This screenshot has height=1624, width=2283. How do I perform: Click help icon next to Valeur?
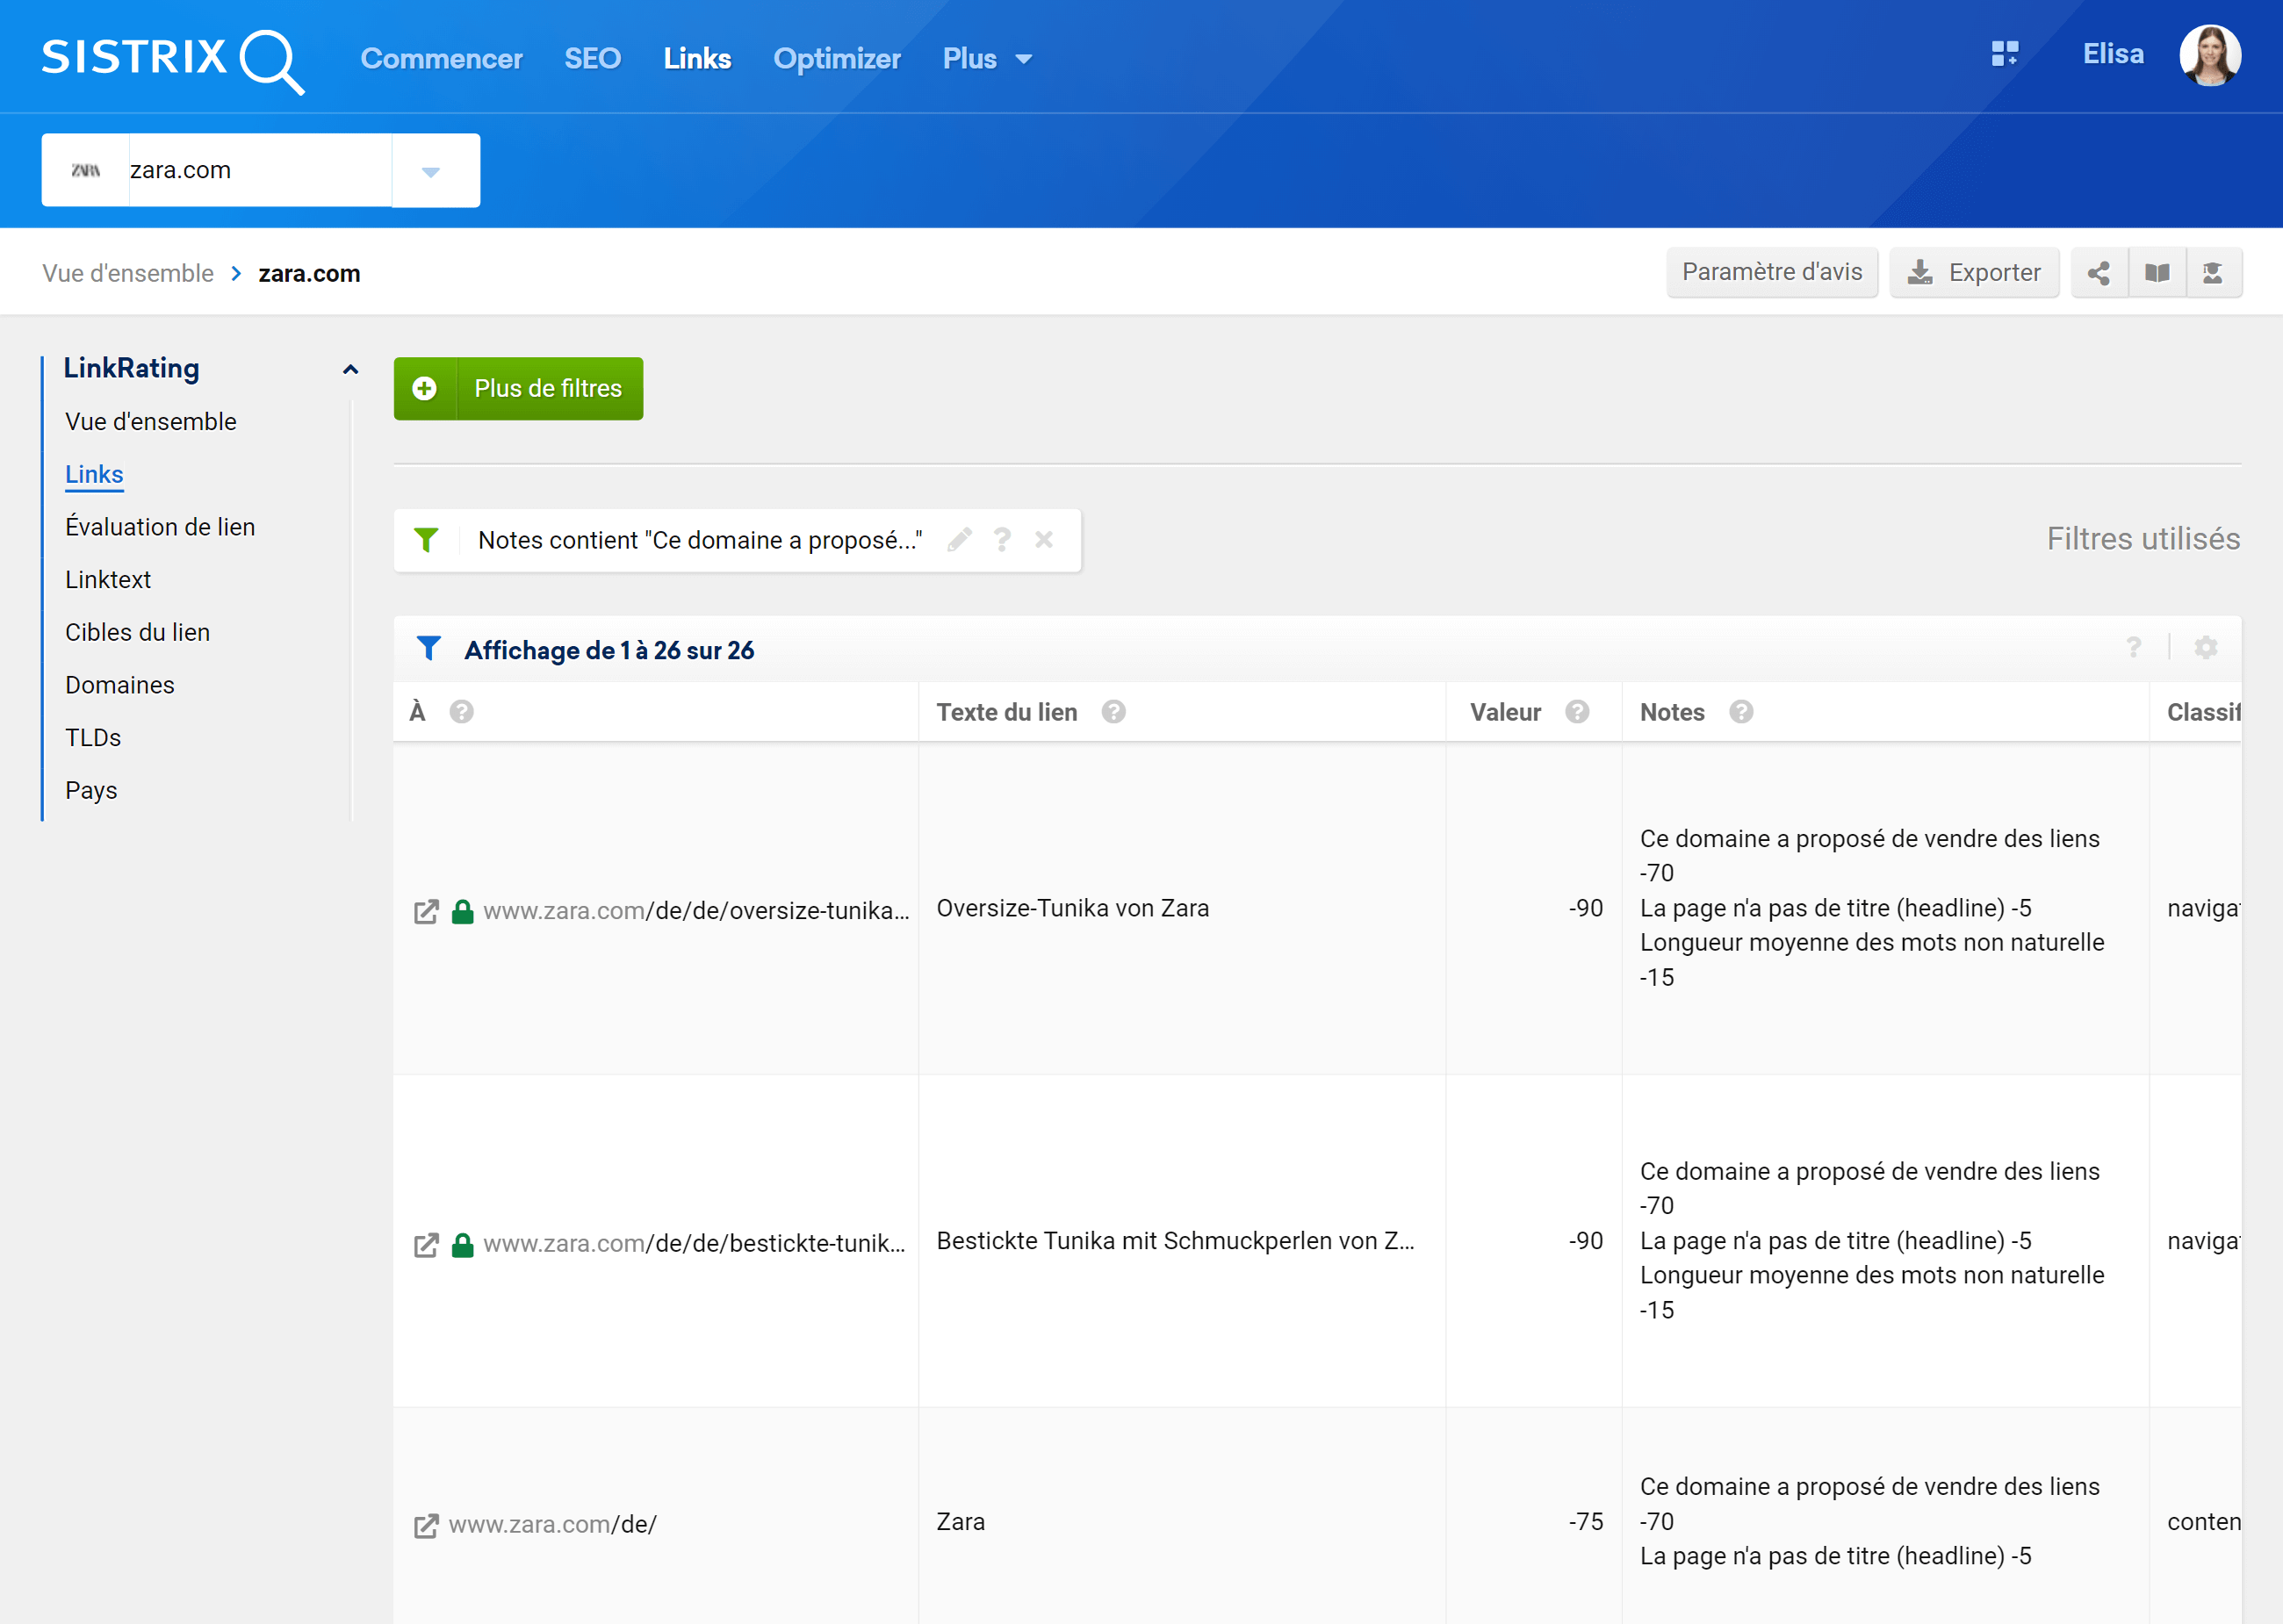tap(1577, 712)
